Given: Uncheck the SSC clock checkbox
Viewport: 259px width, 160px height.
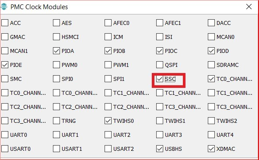Looking at the screenshot, I should pos(160,79).
